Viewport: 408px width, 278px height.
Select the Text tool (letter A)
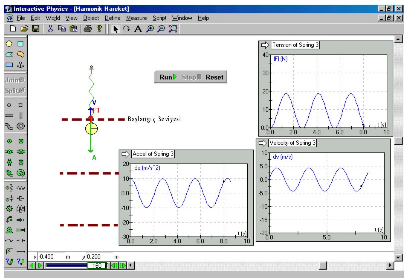[x=138, y=29]
